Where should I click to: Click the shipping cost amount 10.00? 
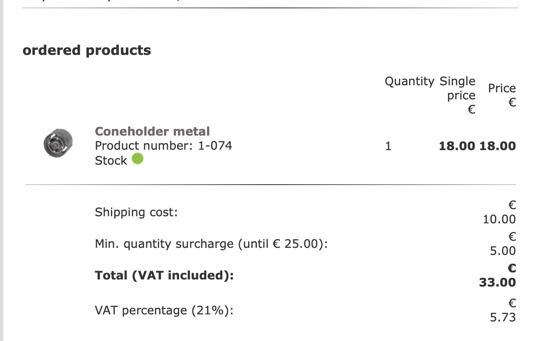(x=499, y=219)
